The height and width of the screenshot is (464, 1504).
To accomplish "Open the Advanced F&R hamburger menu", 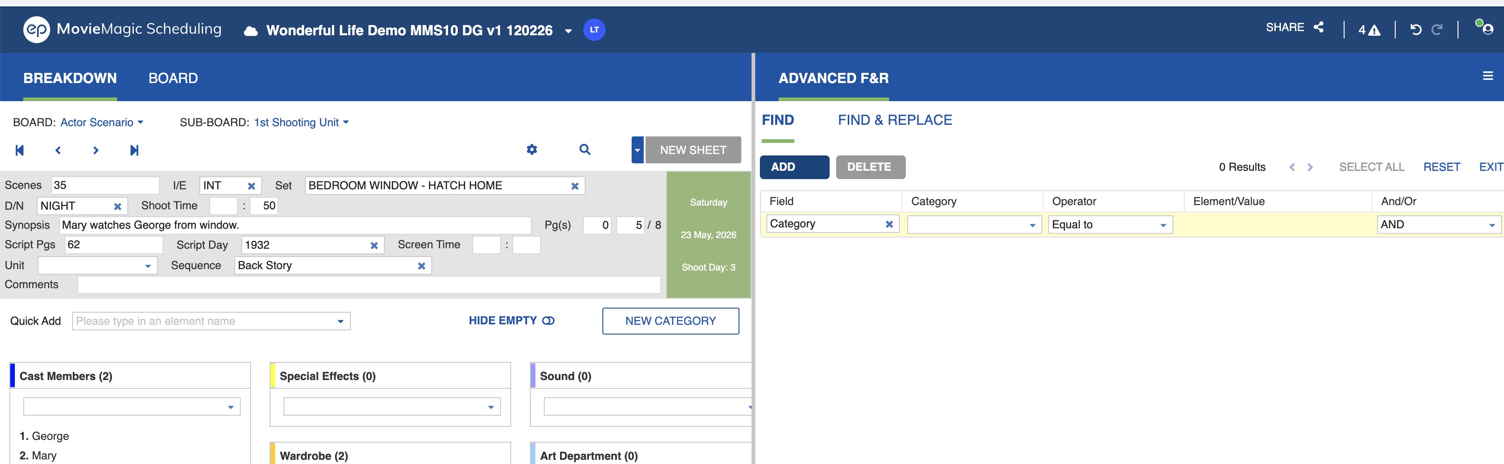I will [1487, 76].
